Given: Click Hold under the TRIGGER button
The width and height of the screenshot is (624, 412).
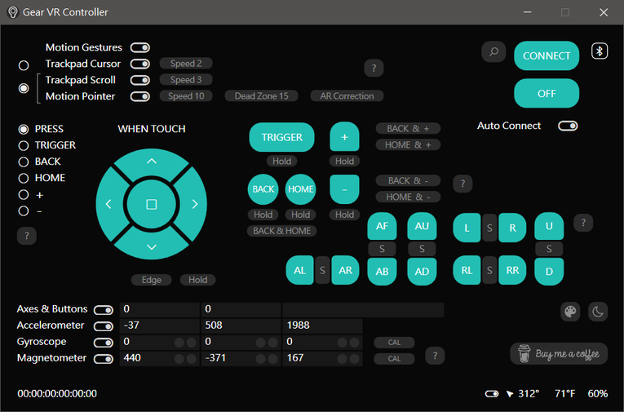Looking at the screenshot, I should tap(281, 162).
